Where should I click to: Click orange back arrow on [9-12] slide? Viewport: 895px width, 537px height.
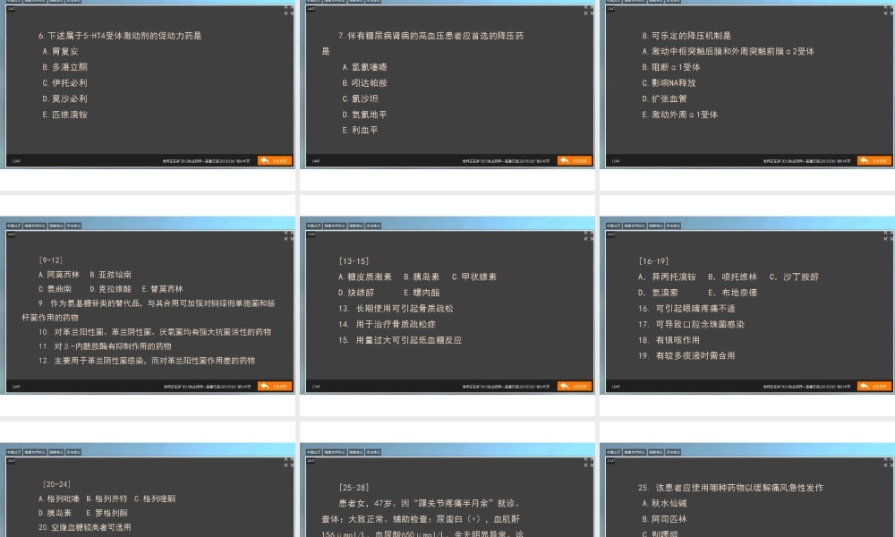[275, 387]
